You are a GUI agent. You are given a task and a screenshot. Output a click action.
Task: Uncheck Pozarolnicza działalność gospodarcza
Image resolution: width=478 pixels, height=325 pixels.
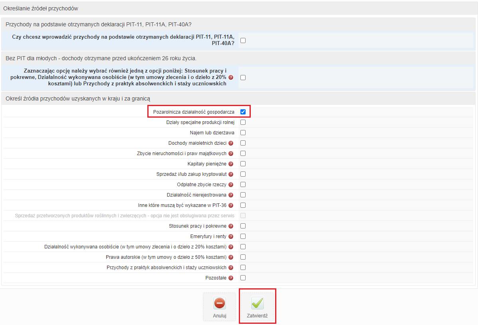tap(243, 112)
